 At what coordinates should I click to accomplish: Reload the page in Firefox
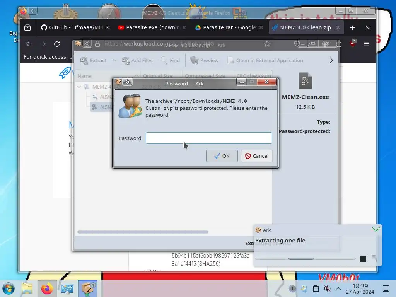coord(57,44)
